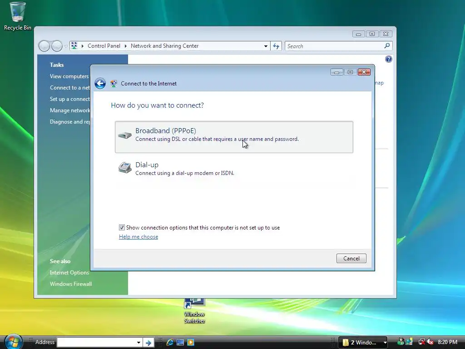The height and width of the screenshot is (349, 465).
Task: Click the Back button in the Control Panel window
Action: (44, 46)
